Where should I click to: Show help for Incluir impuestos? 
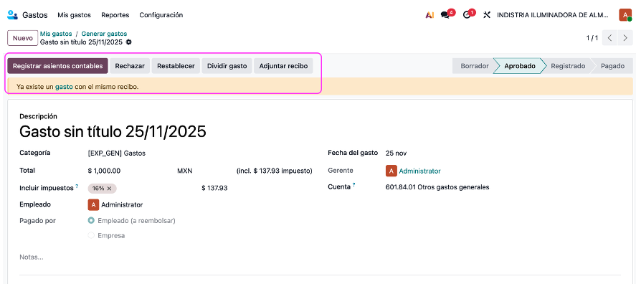pos(77,186)
